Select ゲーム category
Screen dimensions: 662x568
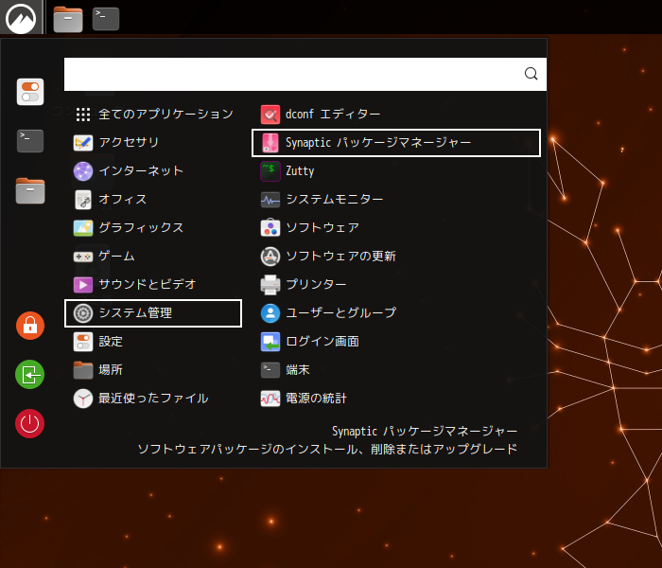click(x=153, y=257)
